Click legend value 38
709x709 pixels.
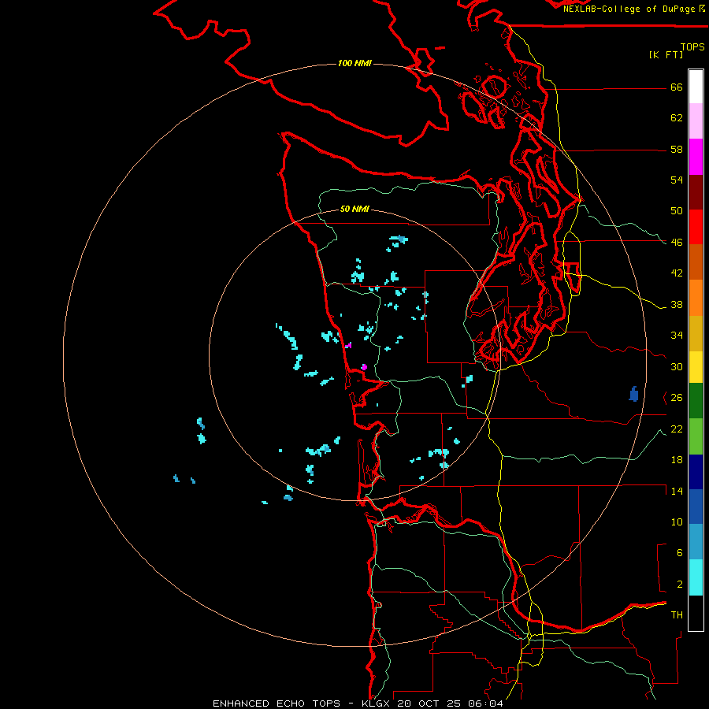pos(677,304)
